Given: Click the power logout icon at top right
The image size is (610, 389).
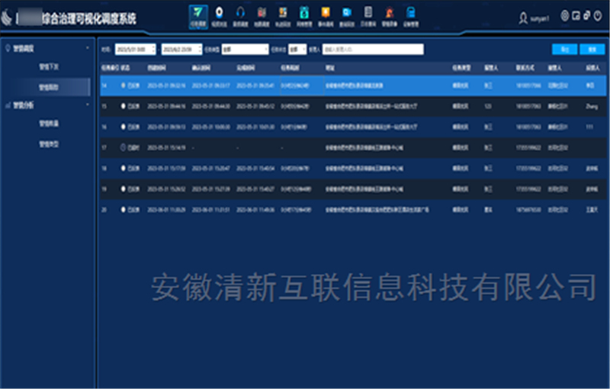Looking at the screenshot, I should point(597,15).
